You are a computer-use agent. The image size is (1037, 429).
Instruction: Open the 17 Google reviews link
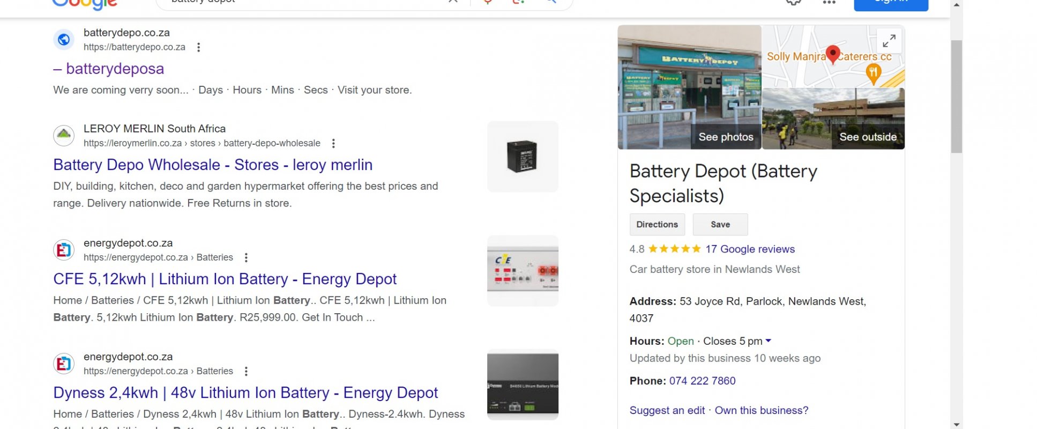[750, 249]
